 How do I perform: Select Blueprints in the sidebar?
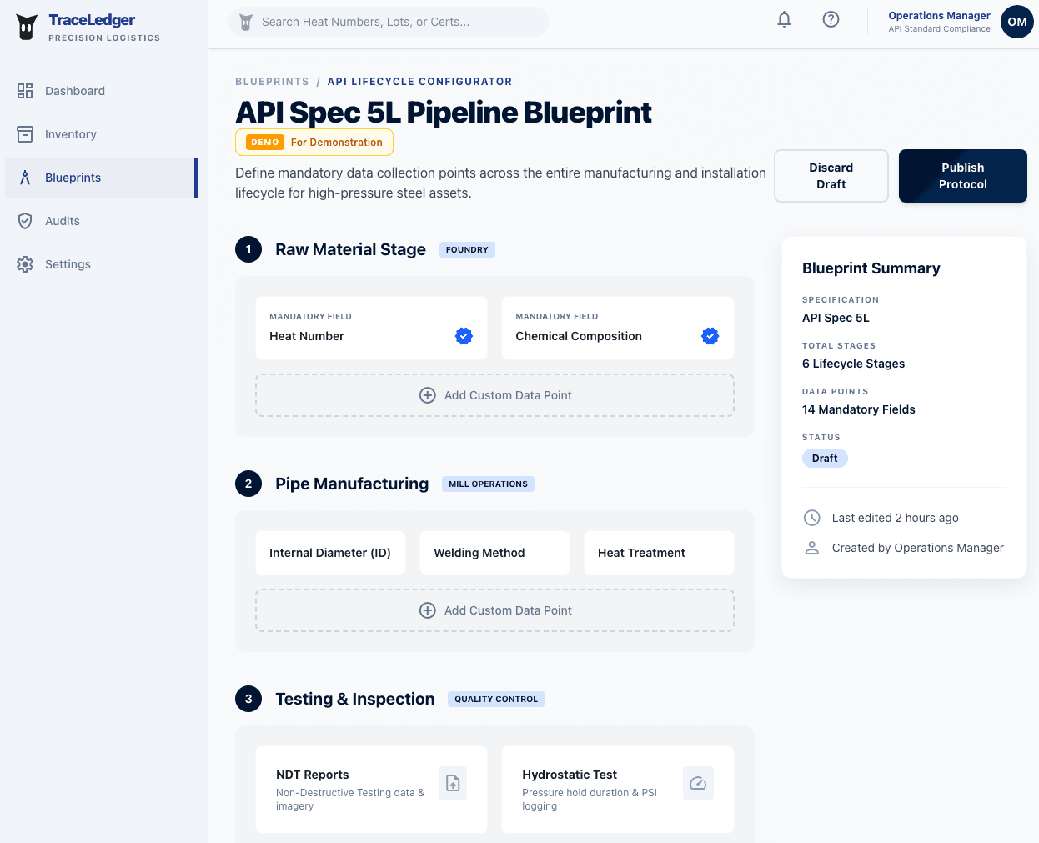[x=101, y=178]
